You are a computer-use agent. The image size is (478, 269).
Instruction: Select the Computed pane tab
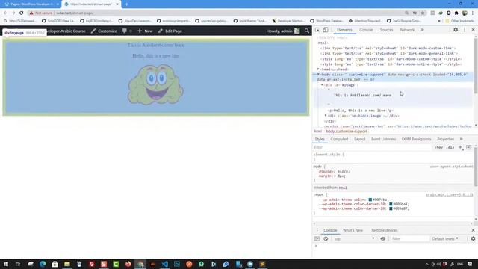click(339, 139)
